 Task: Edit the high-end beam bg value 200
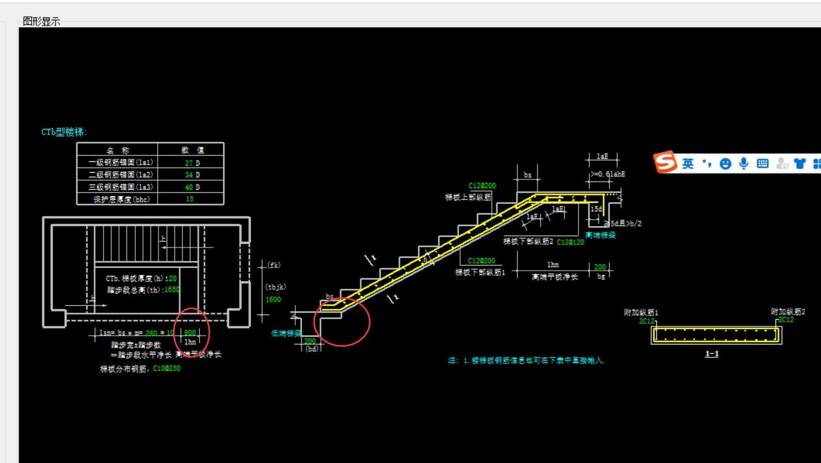pyautogui.click(x=600, y=267)
